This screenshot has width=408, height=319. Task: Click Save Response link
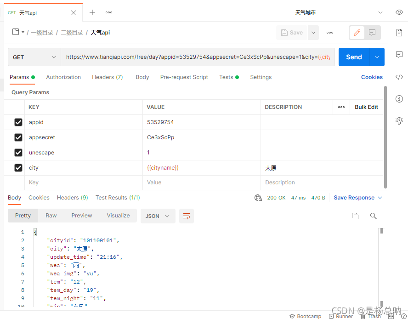[x=354, y=198]
